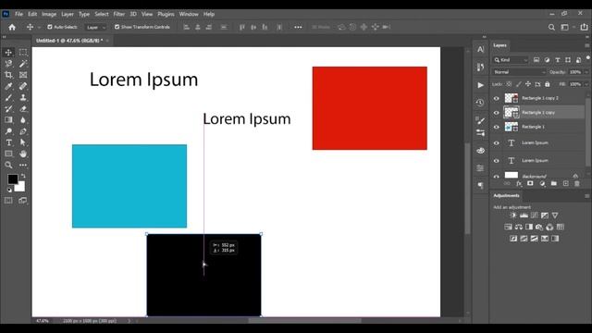Select the Gradient tool
The image size is (592, 333).
pyautogui.click(x=8, y=120)
